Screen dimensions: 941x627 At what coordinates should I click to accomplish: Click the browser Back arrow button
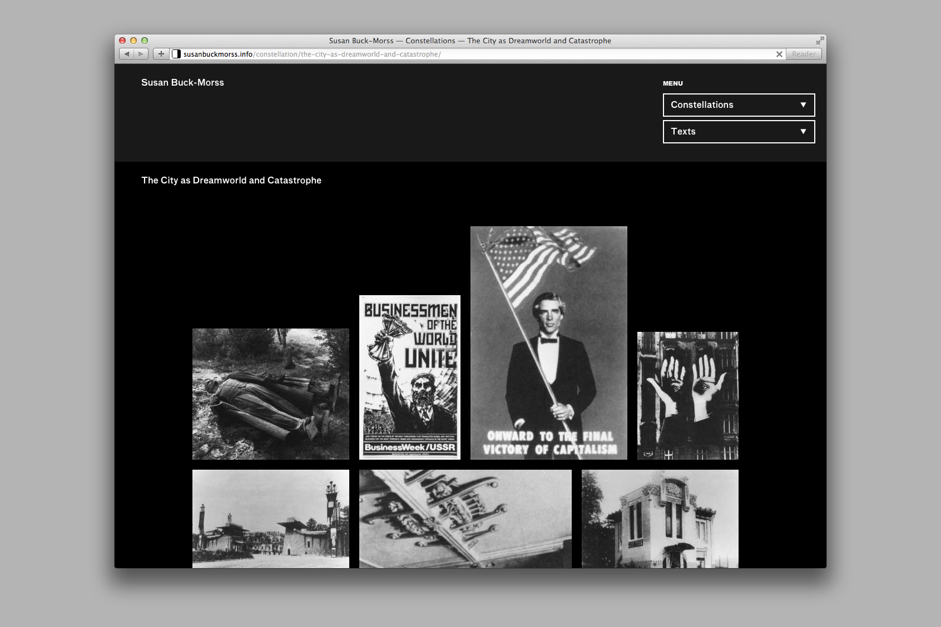coord(127,54)
